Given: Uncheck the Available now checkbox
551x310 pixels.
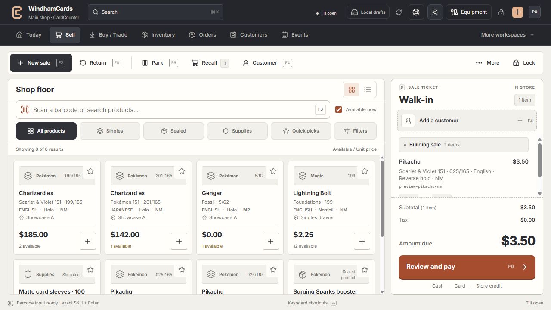Looking at the screenshot, I should [339, 109].
